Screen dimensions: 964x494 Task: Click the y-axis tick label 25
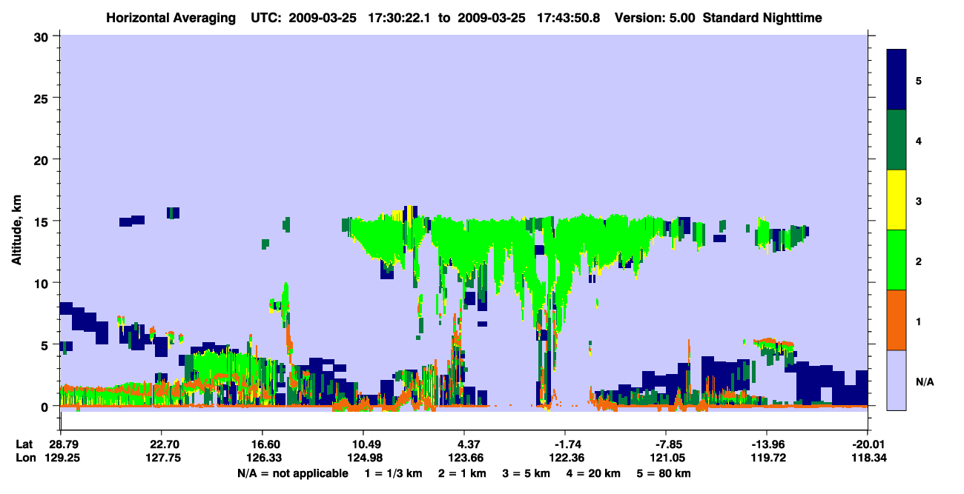pyautogui.click(x=43, y=98)
